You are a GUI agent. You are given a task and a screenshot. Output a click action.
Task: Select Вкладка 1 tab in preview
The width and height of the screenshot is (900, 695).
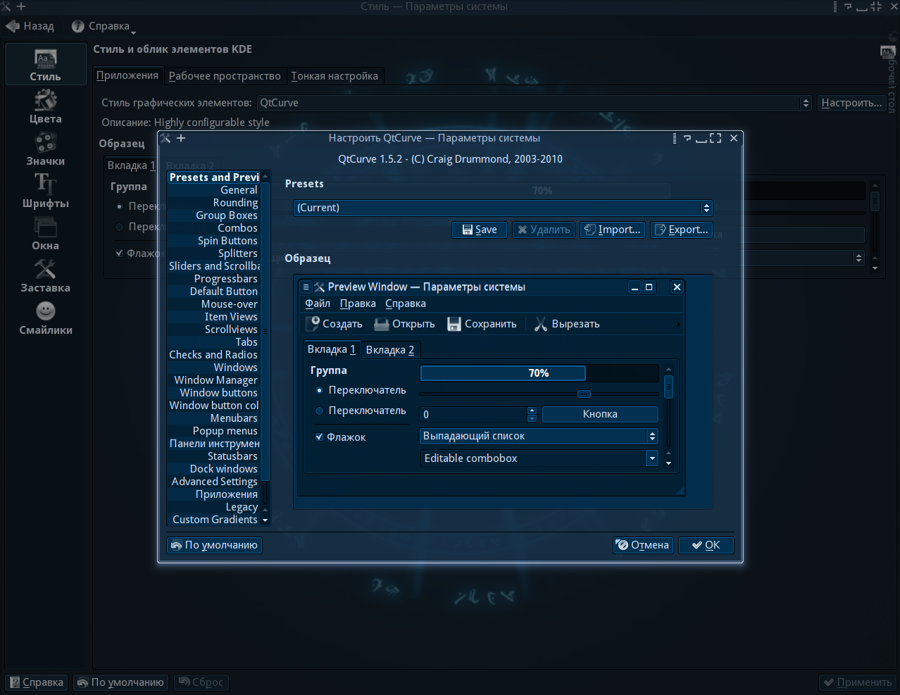pos(332,349)
